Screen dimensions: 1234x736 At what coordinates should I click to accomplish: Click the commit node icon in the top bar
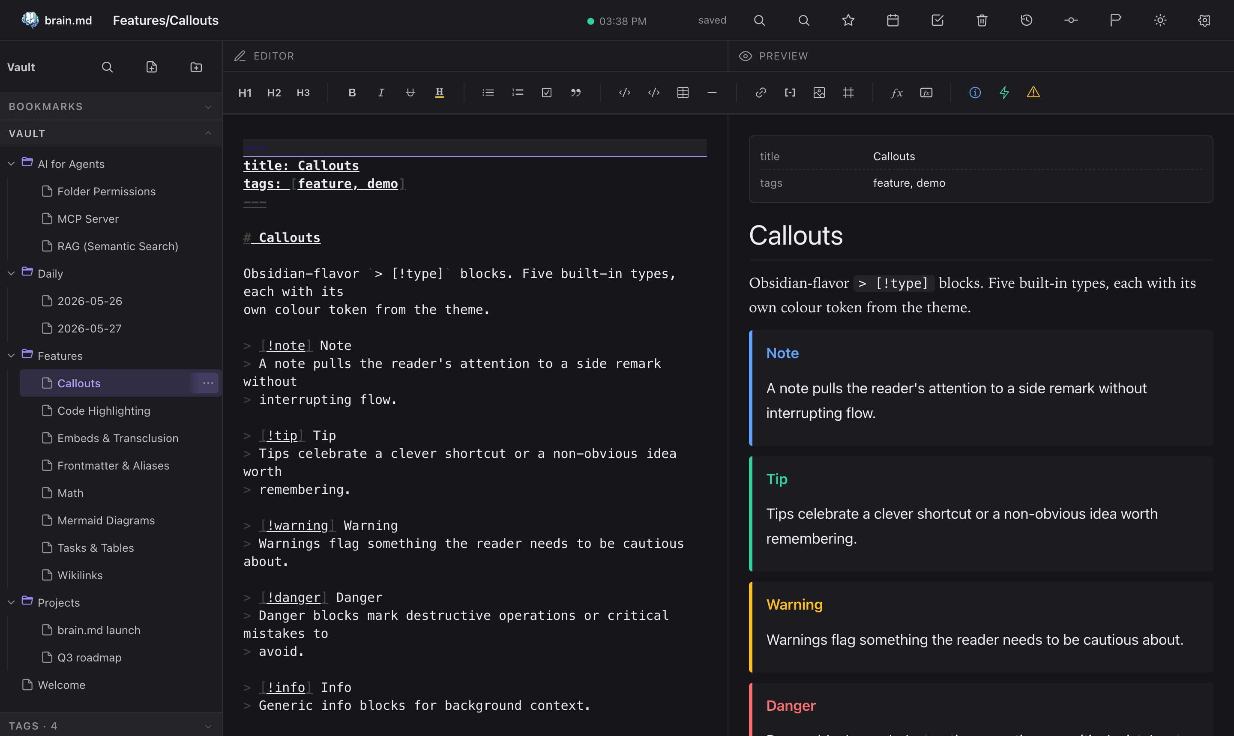[1071, 20]
